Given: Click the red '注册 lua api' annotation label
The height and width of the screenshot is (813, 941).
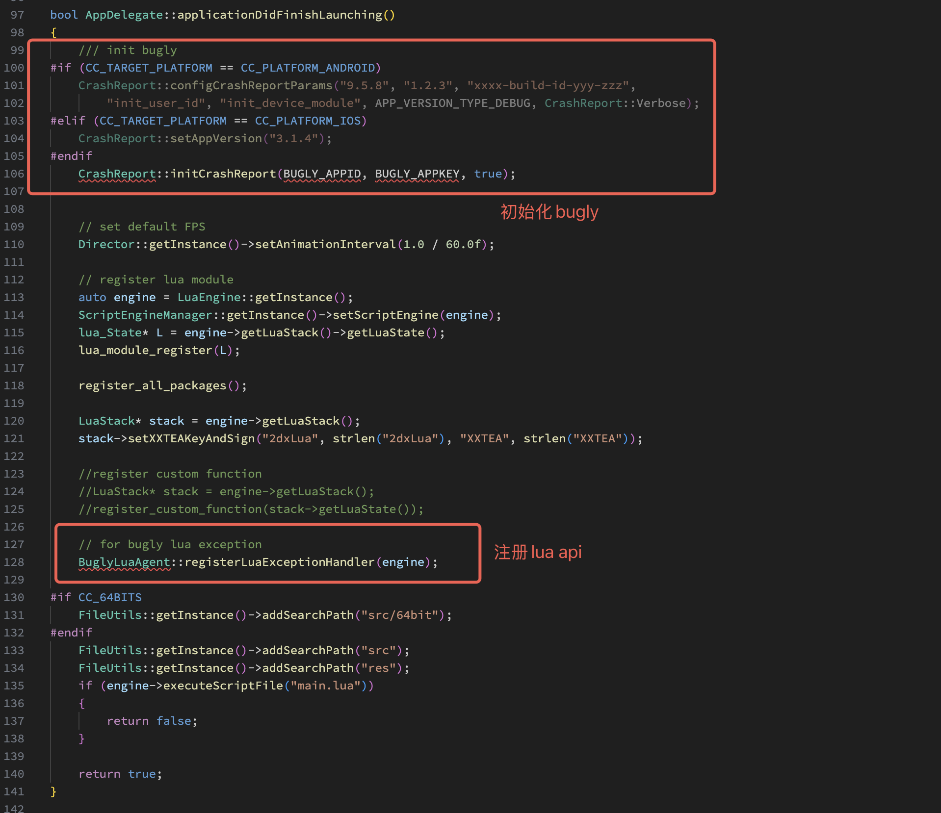Looking at the screenshot, I should 538,552.
